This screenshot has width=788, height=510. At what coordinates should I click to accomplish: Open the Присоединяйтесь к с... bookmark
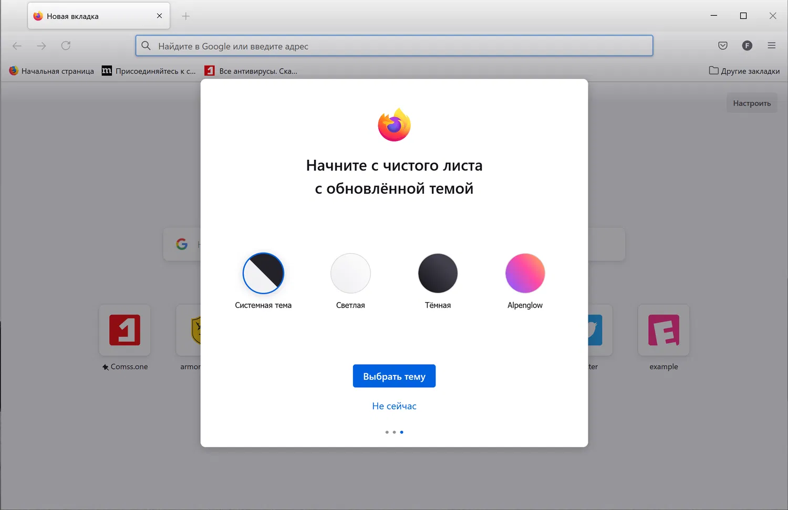point(149,71)
